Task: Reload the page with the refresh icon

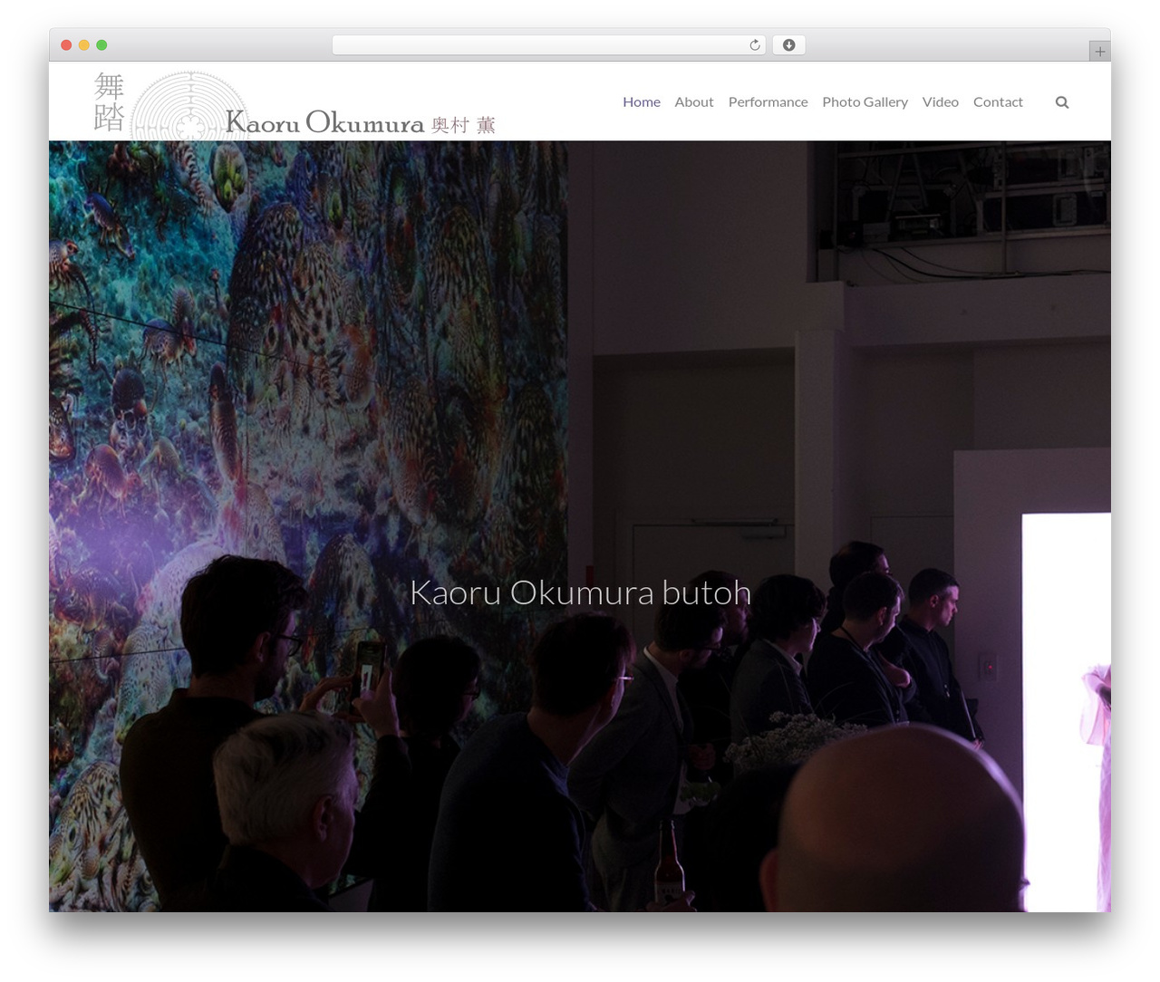Action: [x=755, y=45]
